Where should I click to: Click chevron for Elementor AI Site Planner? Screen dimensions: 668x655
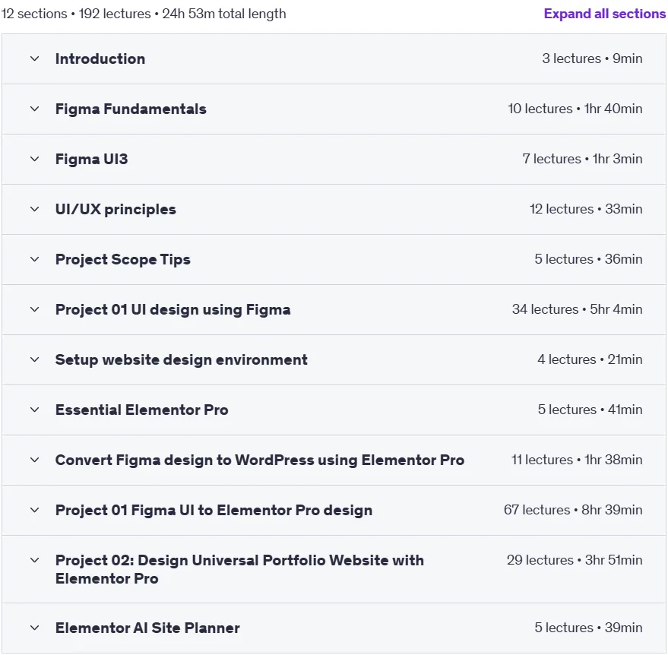point(34,628)
